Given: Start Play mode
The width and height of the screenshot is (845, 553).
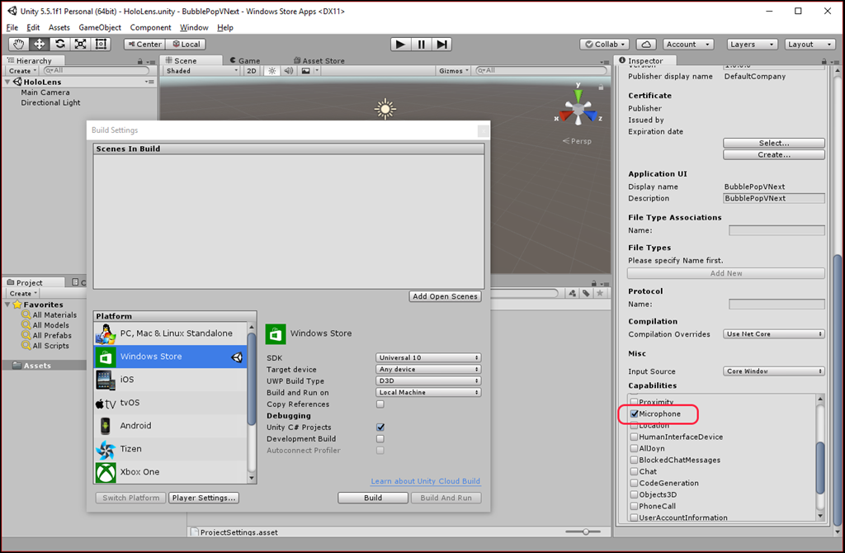Looking at the screenshot, I should [400, 45].
